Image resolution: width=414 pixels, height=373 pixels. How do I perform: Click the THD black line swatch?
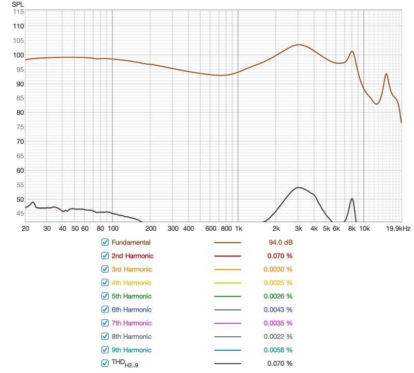[228, 364]
